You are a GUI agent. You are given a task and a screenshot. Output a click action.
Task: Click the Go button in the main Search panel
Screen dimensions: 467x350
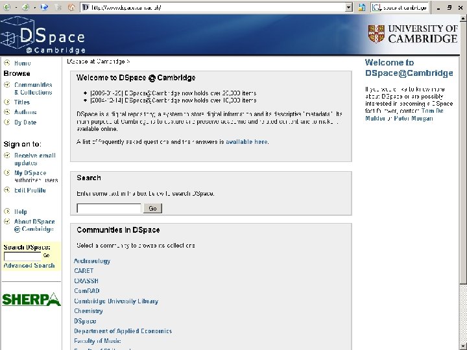153,208
